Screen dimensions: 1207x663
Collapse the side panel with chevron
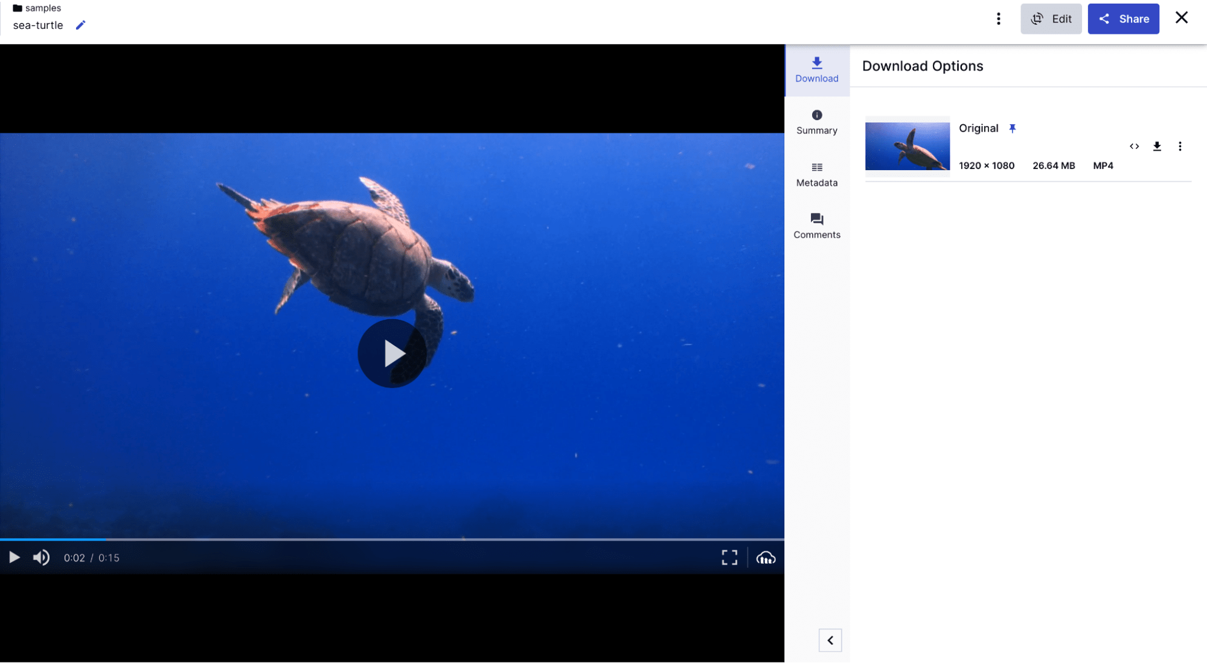tap(830, 640)
